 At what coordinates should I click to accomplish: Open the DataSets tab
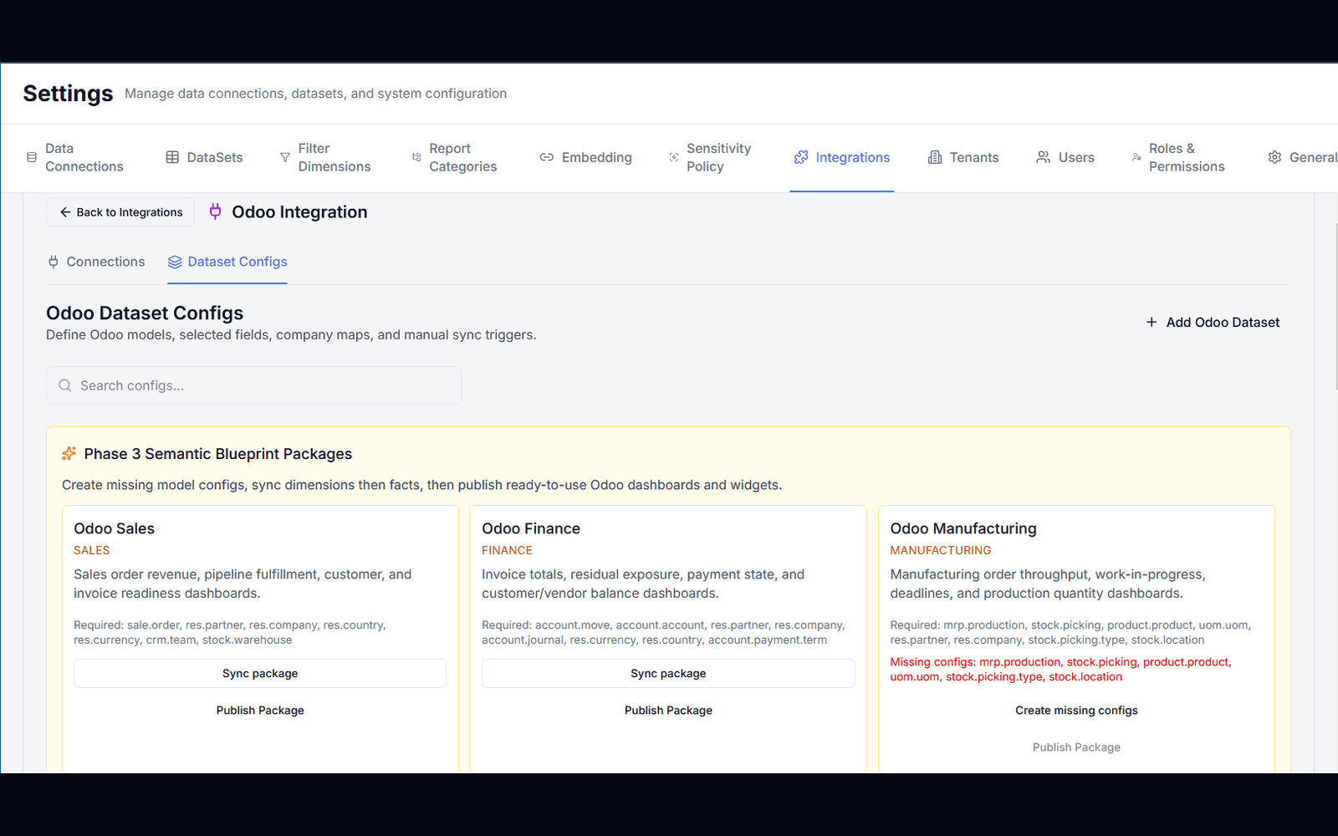(x=204, y=157)
